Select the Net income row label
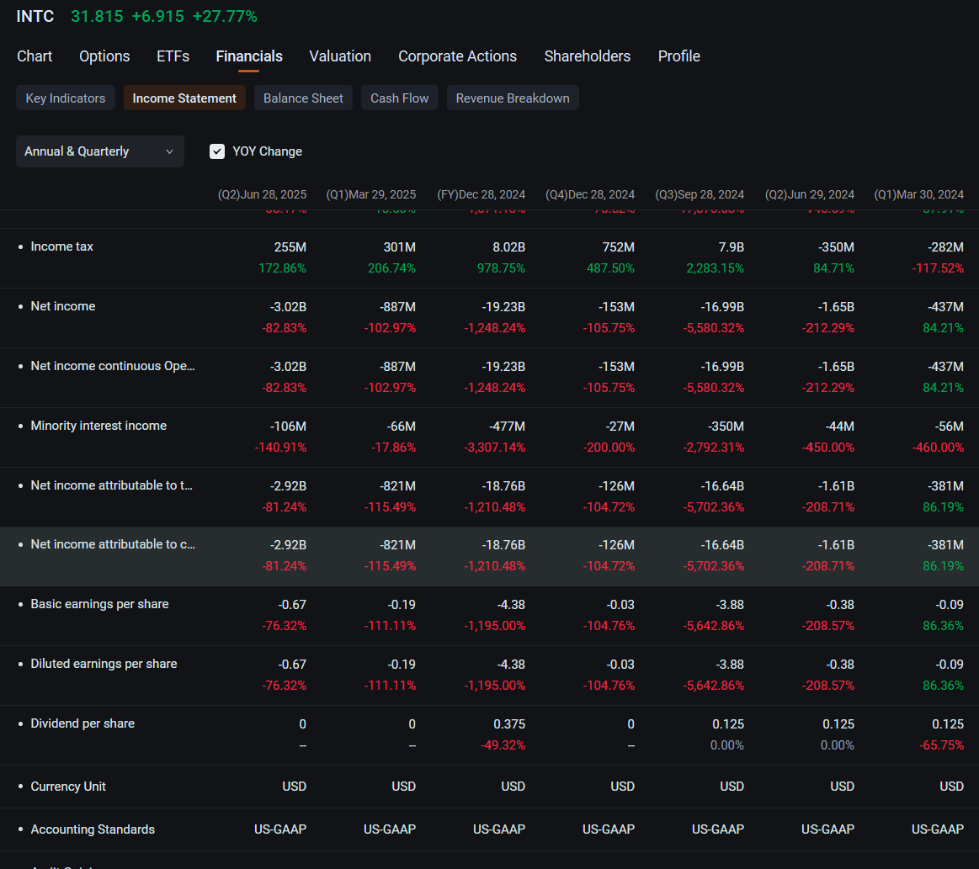 pos(63,306)
